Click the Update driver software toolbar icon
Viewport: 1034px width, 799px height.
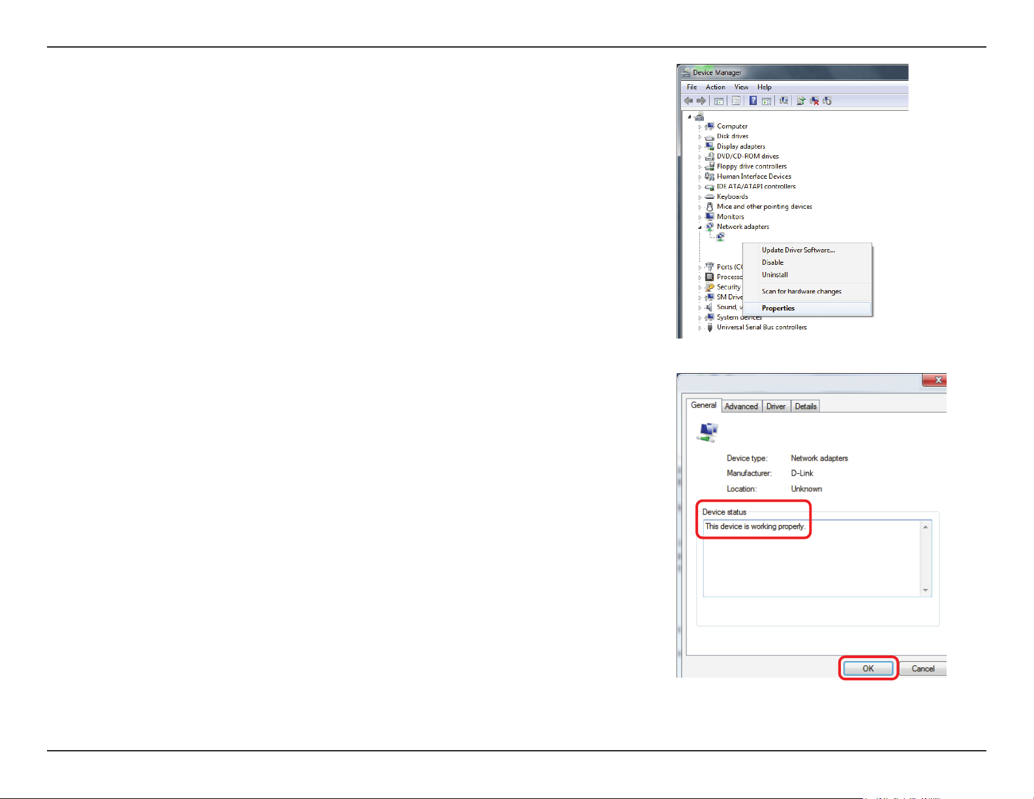point(800,100)
